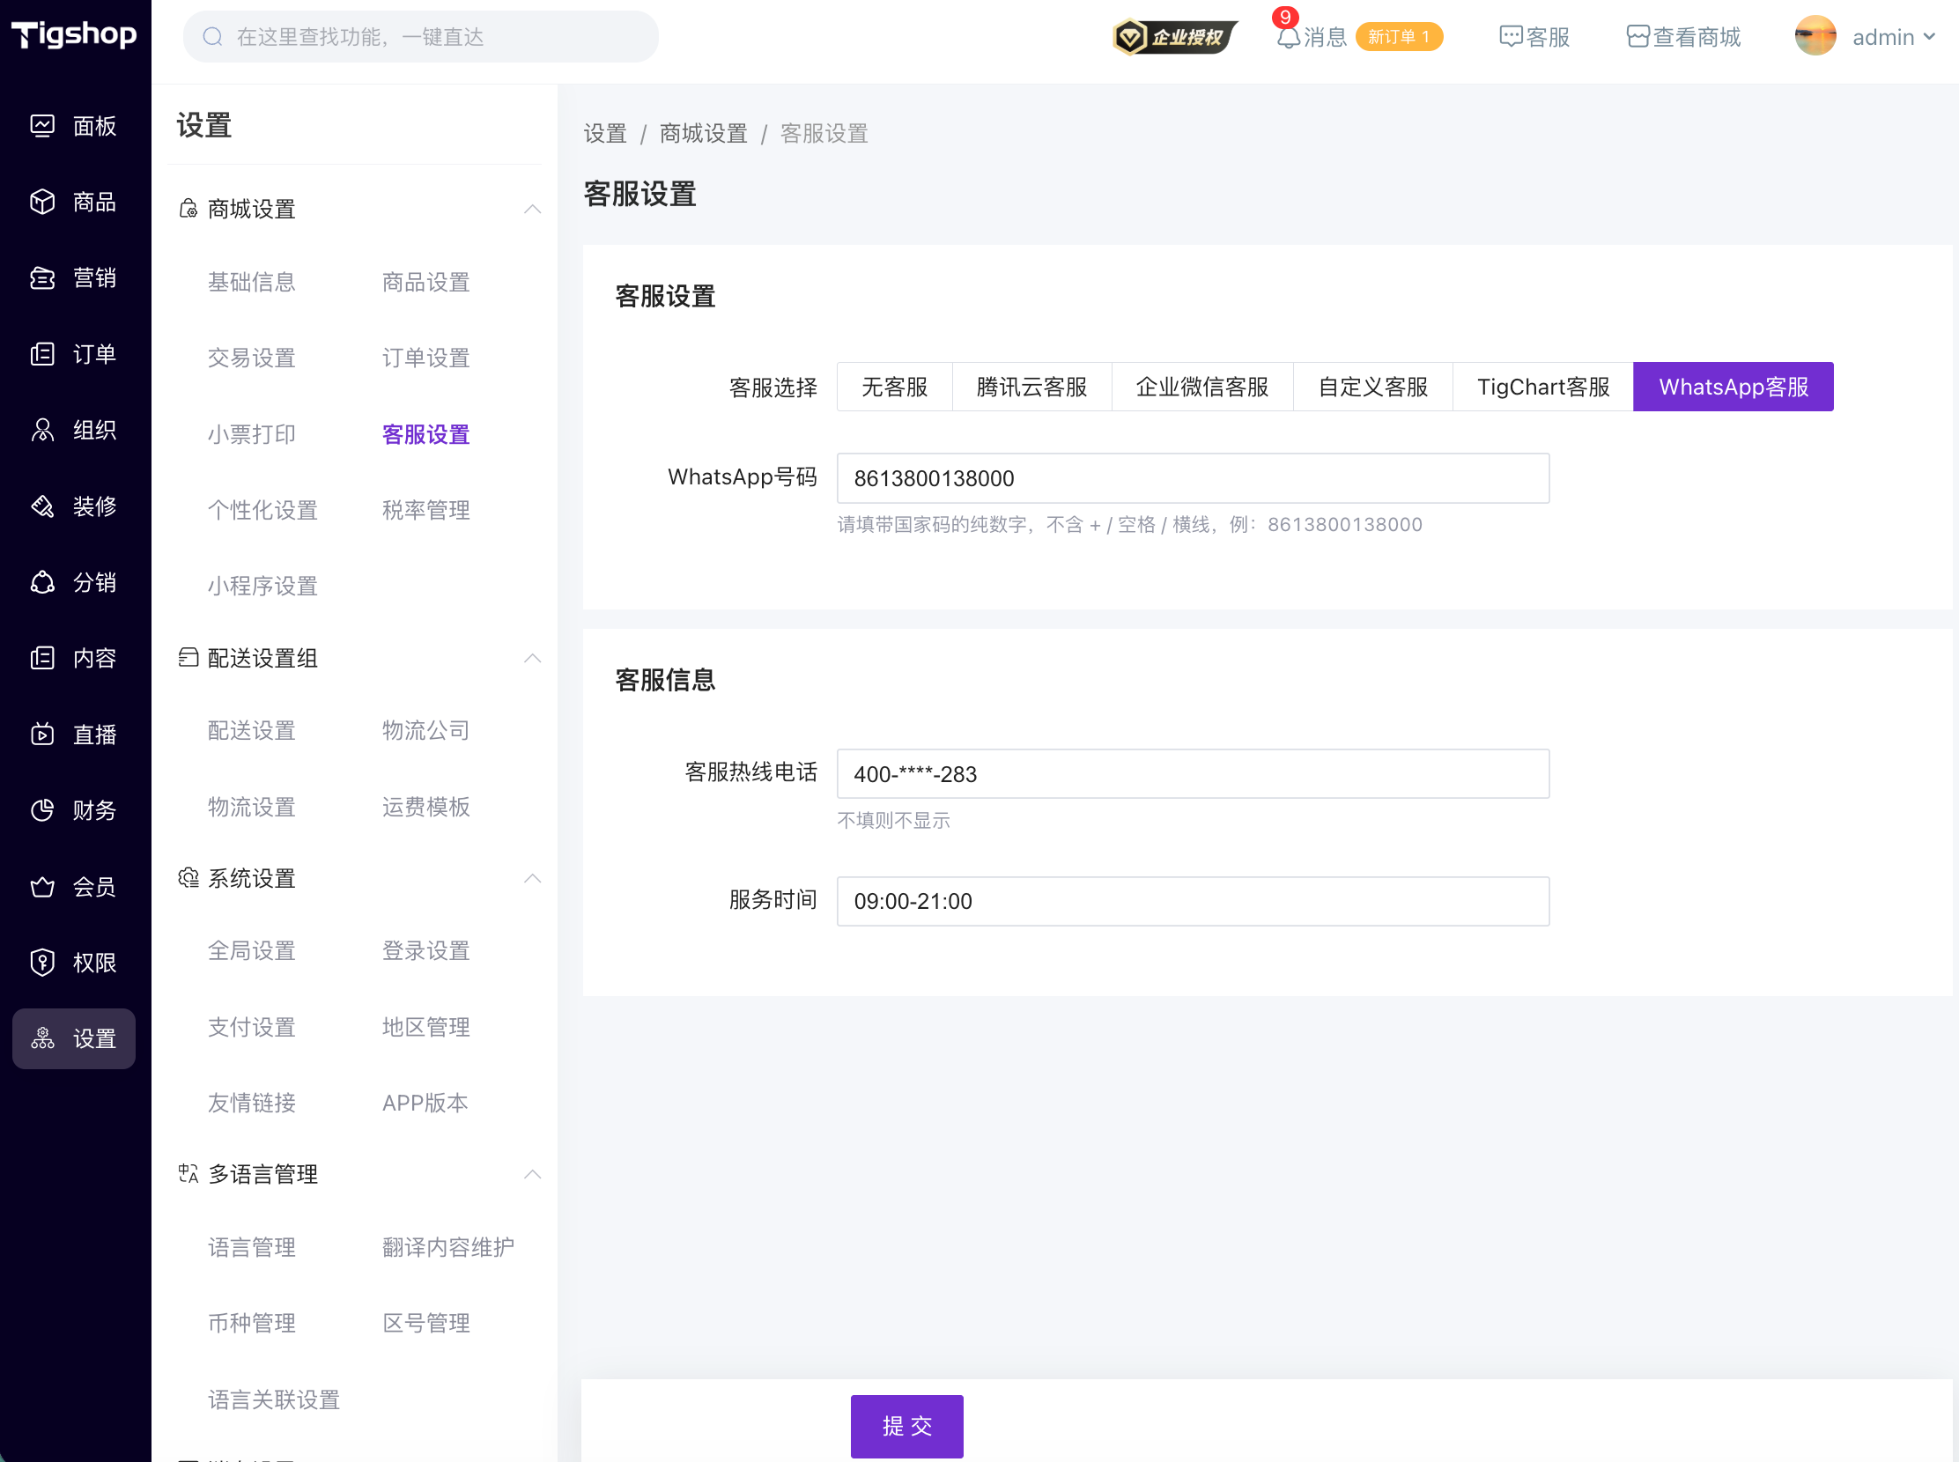1959x1462 pixels.
Task: Open 运费模板 menu item
Action: tap(425, 807)
